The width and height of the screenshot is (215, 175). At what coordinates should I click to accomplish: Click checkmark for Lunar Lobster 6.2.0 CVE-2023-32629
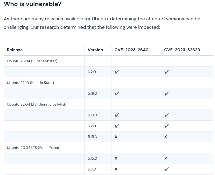pyautogui.click(x=166, y=72)
